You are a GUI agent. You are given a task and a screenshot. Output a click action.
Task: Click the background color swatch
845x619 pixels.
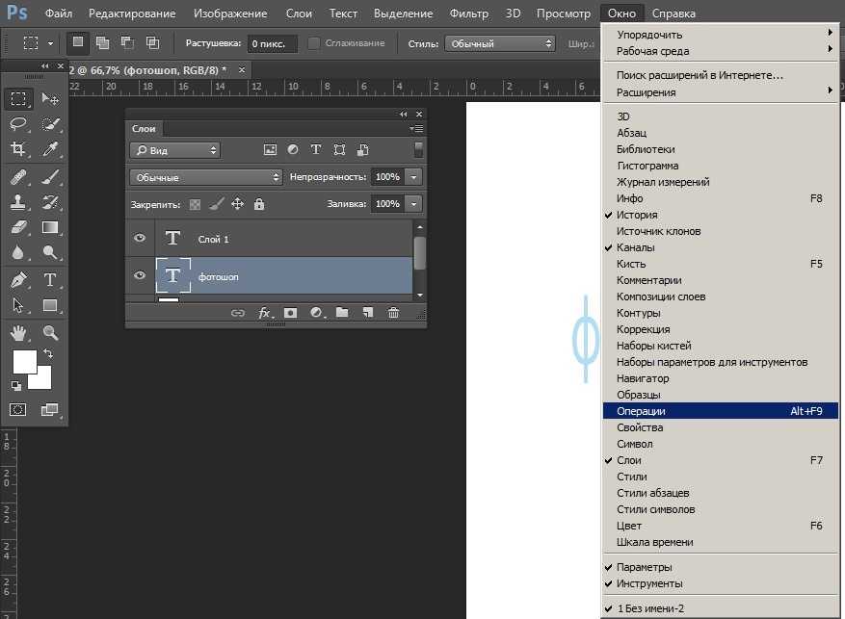43,380
